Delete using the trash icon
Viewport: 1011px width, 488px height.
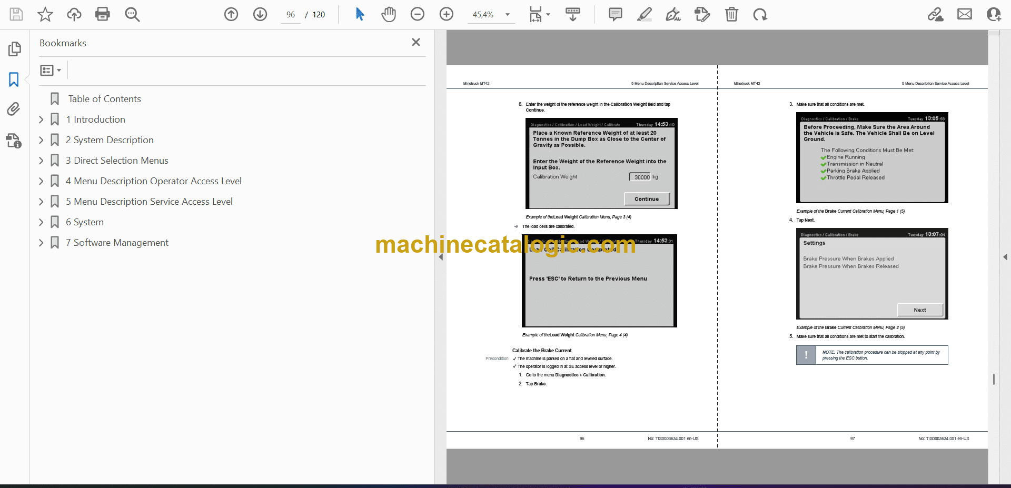click(x=731, y=14)
